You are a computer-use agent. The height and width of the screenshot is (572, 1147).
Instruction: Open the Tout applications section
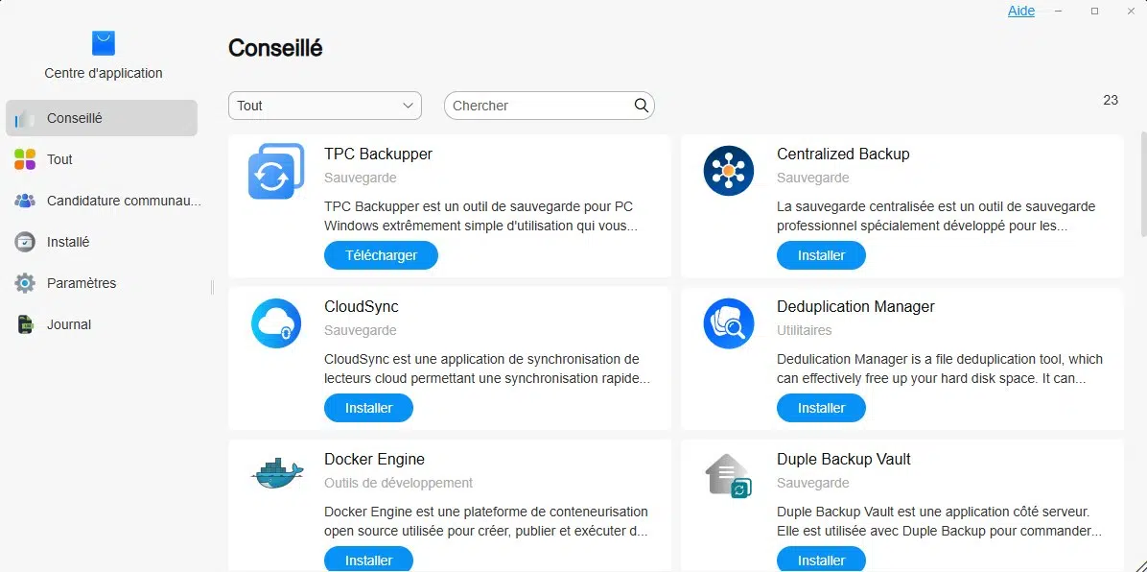tap(102, 159)
